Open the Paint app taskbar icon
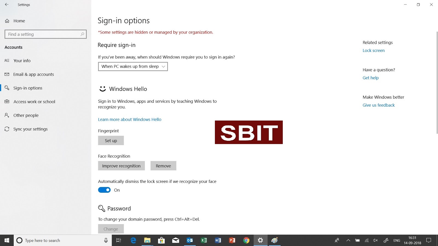This screenshot has width=438, height=246. point(275,241)
